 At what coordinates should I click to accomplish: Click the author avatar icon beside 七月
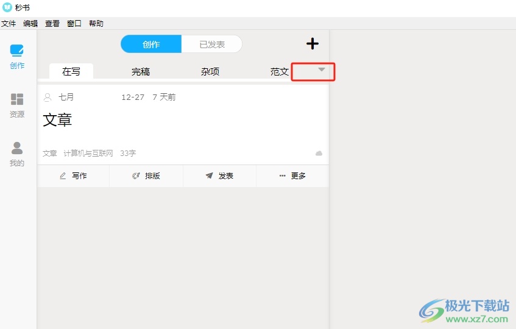click(x=48, y=97)
